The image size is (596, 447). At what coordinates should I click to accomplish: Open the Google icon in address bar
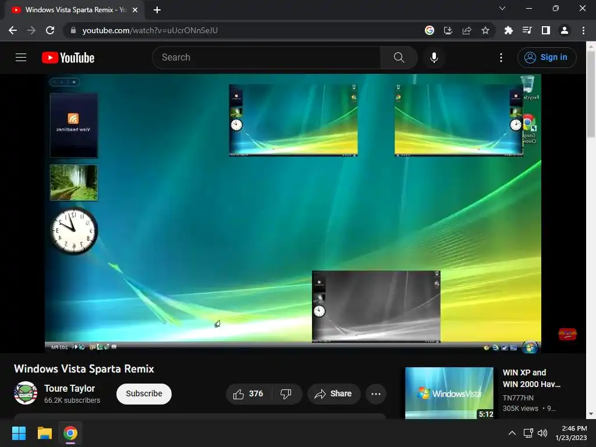pyautogui.click(x=429, y=30)
